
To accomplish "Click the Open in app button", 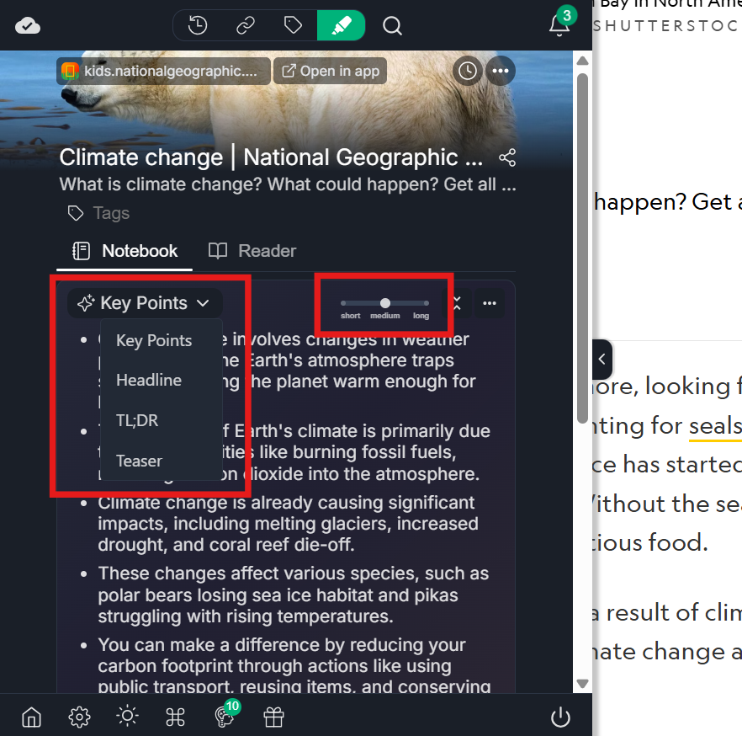I will (x=331, y=71).
